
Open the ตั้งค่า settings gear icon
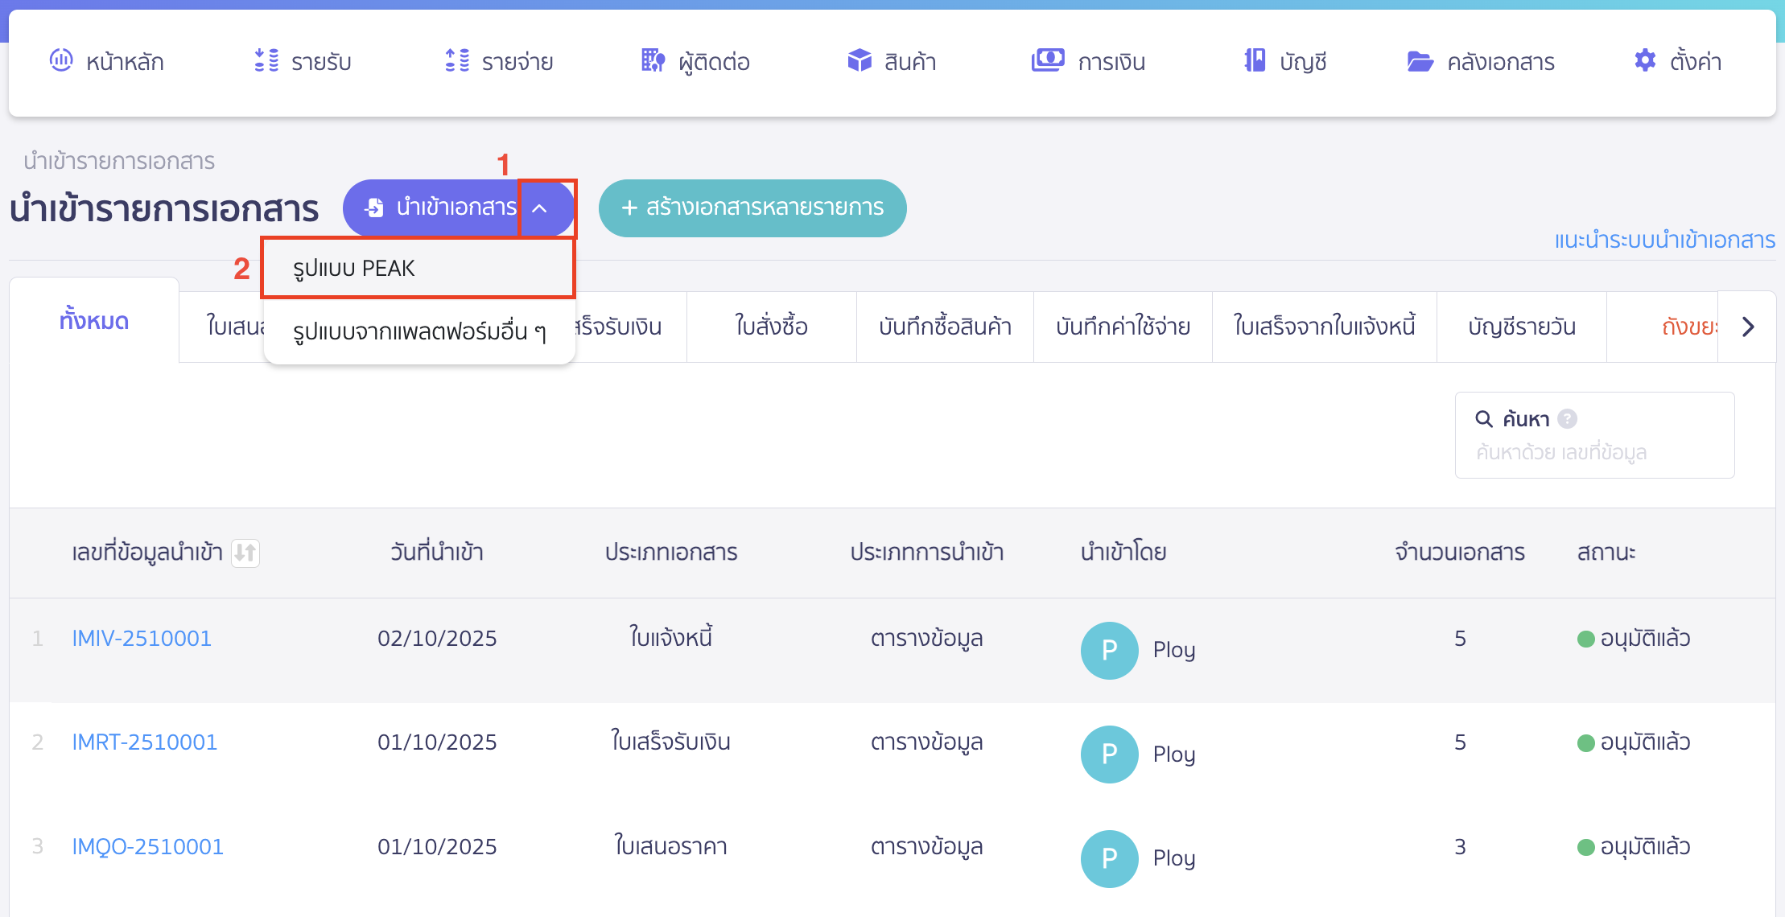1643,60
